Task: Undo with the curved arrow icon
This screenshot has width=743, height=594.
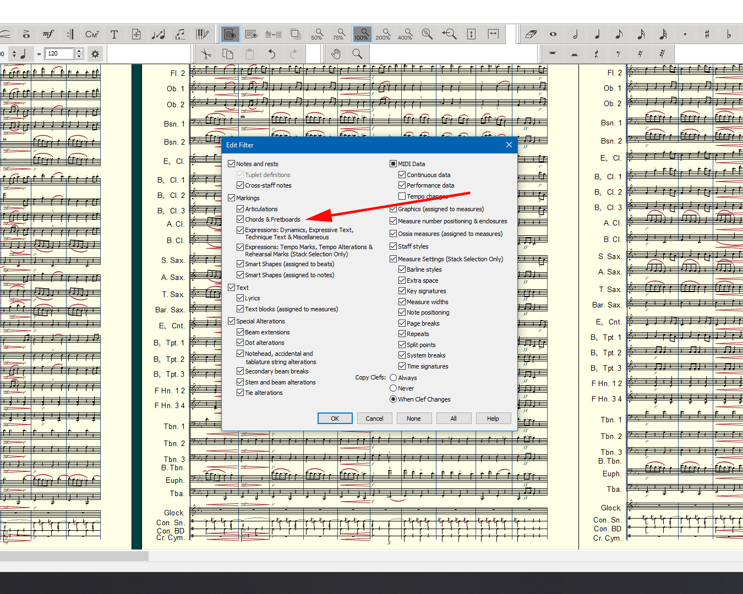Action: [x=271, y=54]
